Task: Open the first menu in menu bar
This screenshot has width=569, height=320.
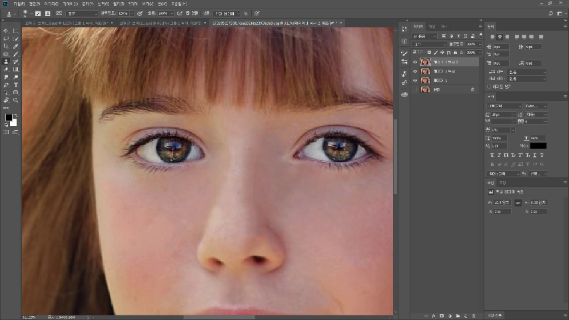Action: tap(18, 3)
